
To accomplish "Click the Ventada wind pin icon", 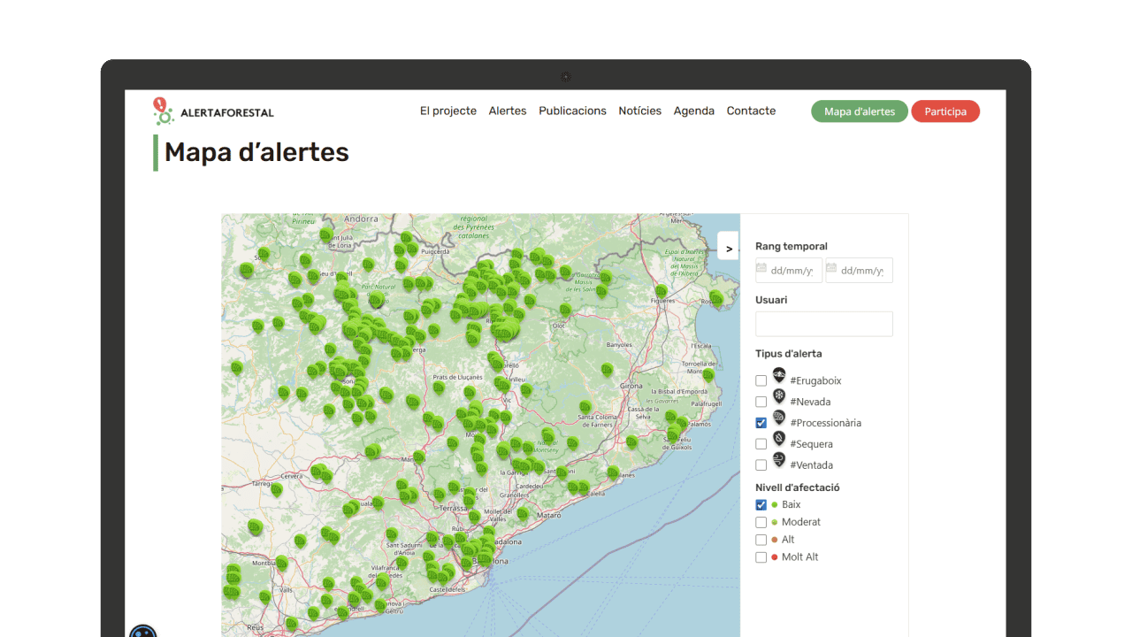I will pyautogui.click(x=779, y=460).
